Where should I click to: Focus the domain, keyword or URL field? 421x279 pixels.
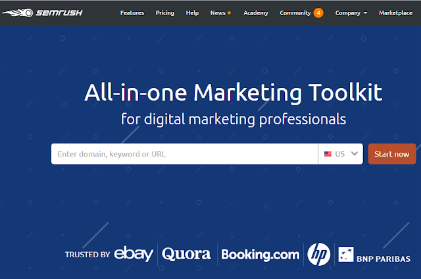184,154
